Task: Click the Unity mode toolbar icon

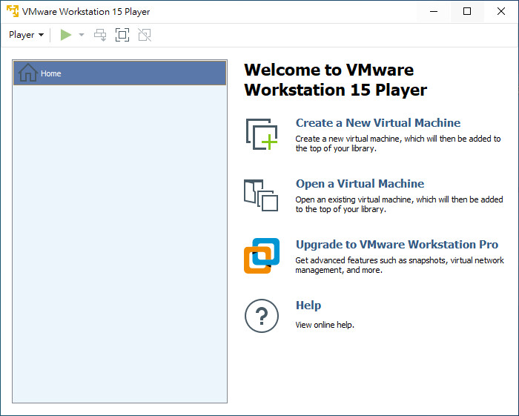Action: point(145,35)
